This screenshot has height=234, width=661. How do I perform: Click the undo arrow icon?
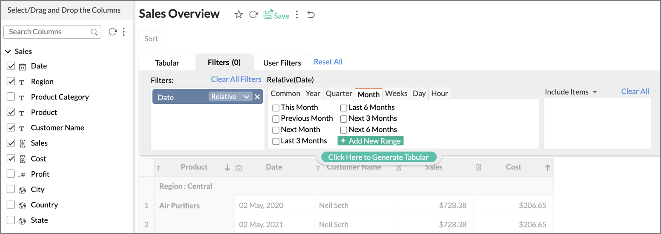tap(311, 15)
